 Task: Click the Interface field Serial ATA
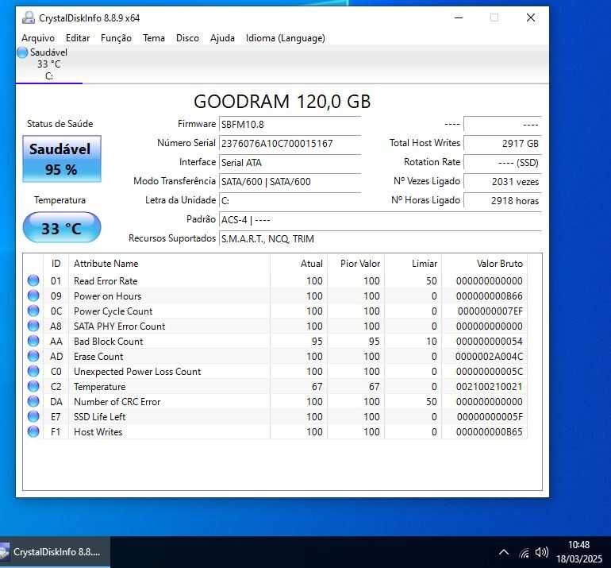[290, 163]
